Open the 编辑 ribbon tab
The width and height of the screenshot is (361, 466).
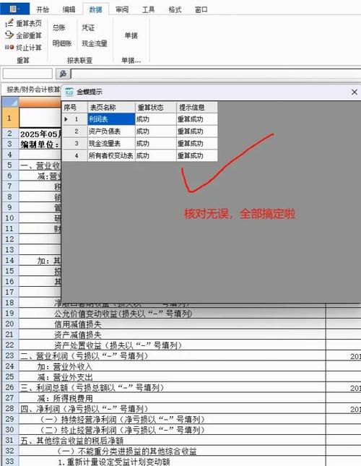pyautogui.click(x=69, y=9)
